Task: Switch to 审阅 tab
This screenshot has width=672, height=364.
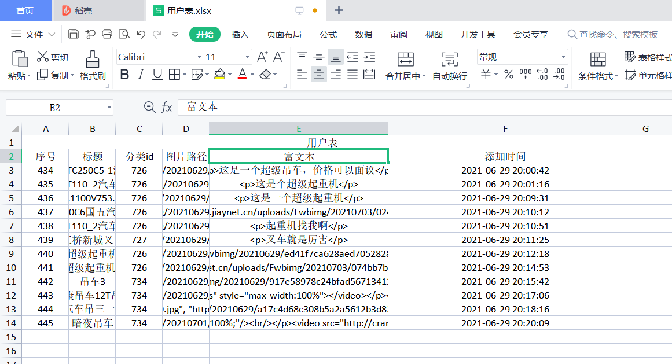Action: [399, 34]
